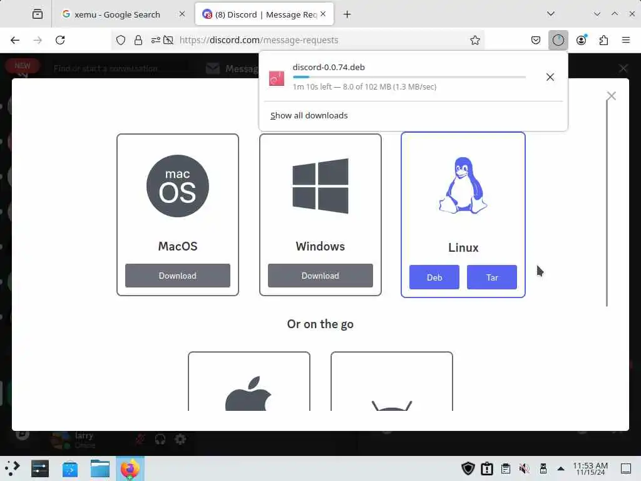The width and height of the screenshot is (641, 481).
Task: Click the Android card
Action: (x=392, y=381)
